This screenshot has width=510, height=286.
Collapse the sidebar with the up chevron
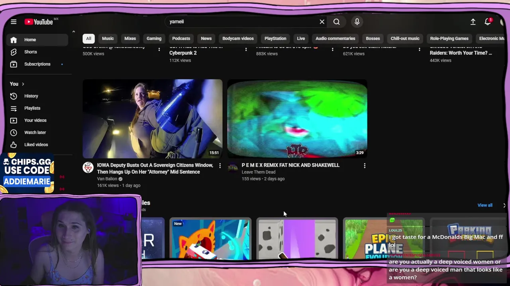(73, 32)
